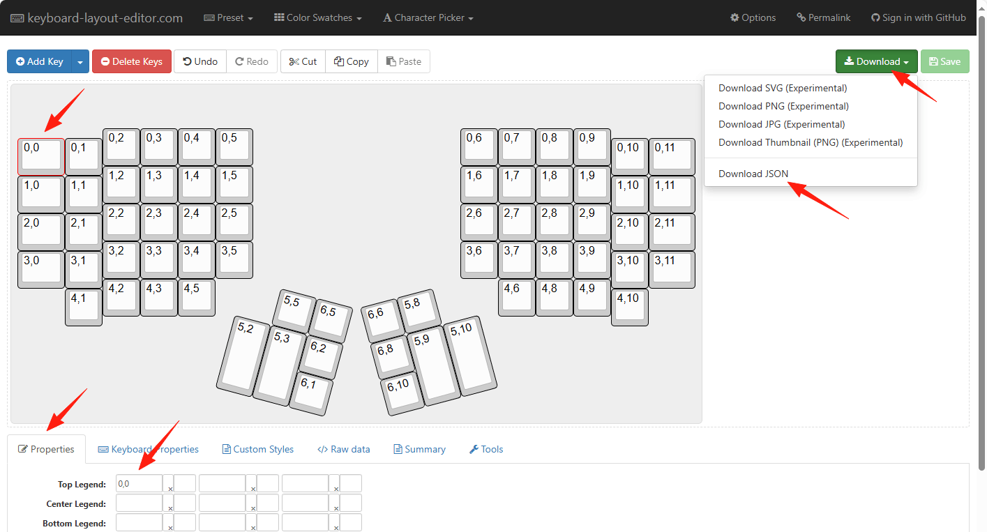Screen dimensions: 987x532
Task: Click the Undo icon
Action: [188, 61]
